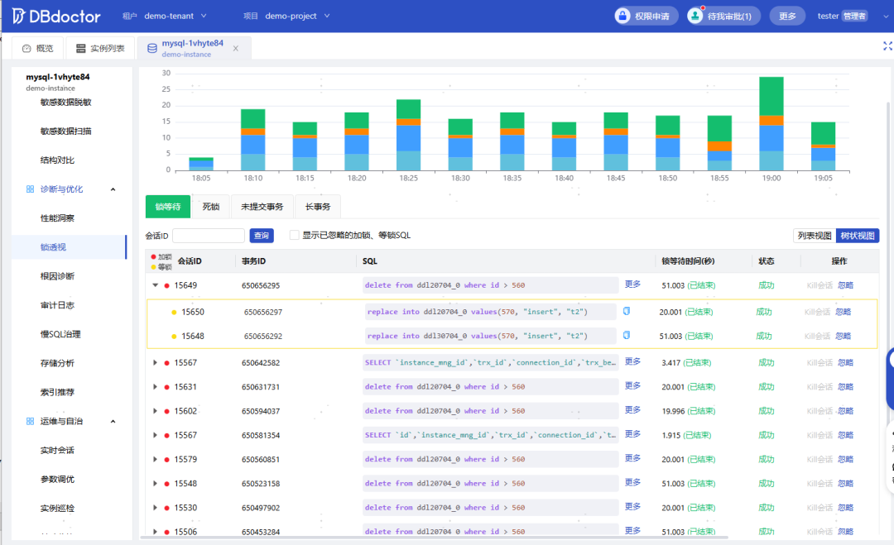Image resolution: width=894 pixels, height=545 pixels.
Task: Click 忽略 link for session 15649
Action: [x=844, y=285]
